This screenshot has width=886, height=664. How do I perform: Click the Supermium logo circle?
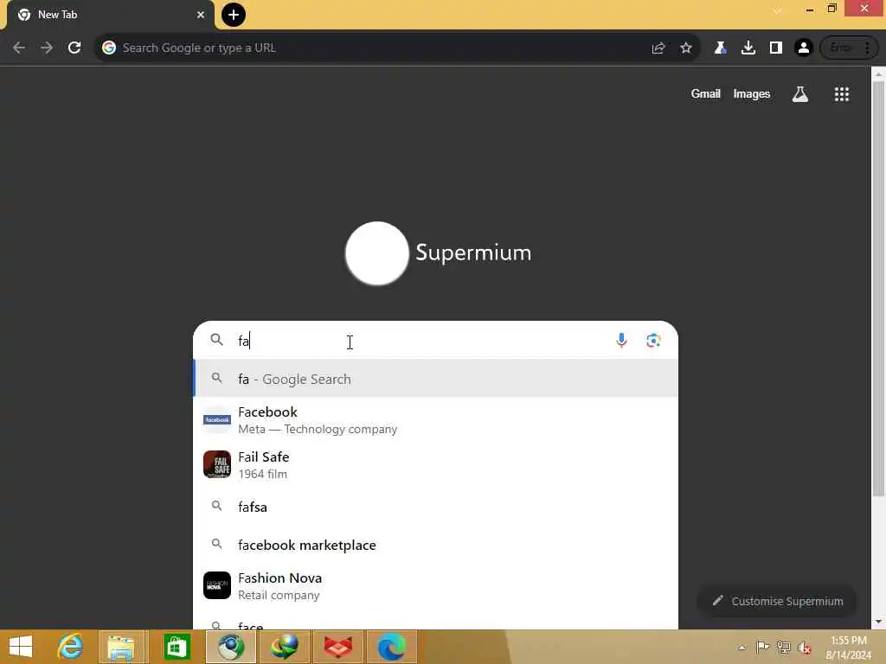(x=377, y=253)
